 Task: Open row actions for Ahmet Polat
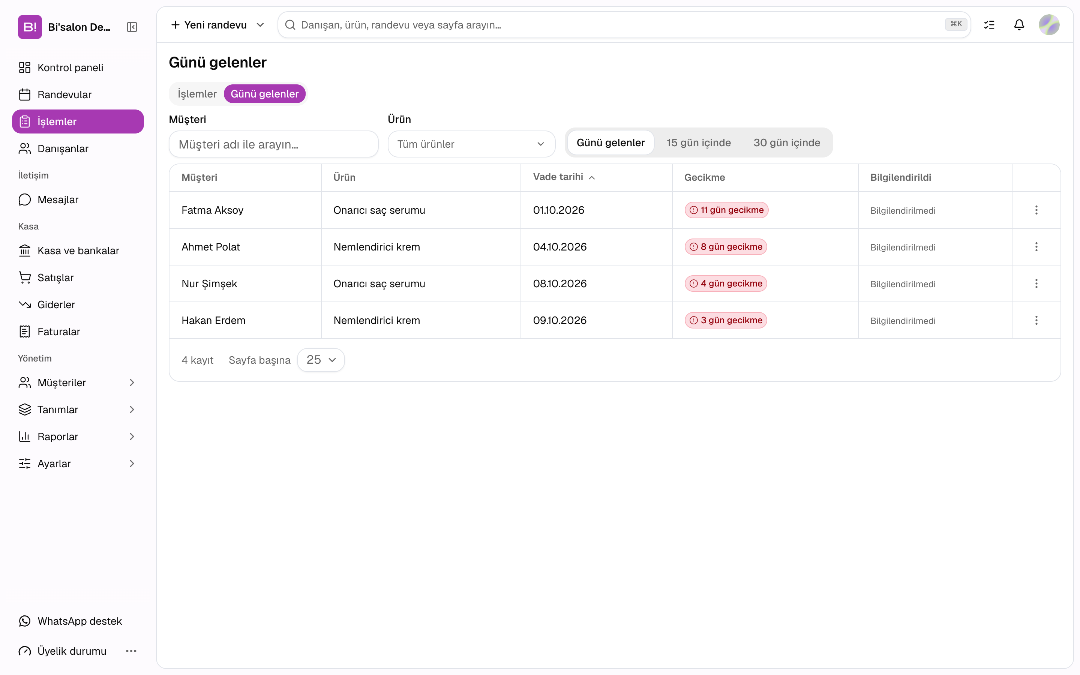point(1036,247)
